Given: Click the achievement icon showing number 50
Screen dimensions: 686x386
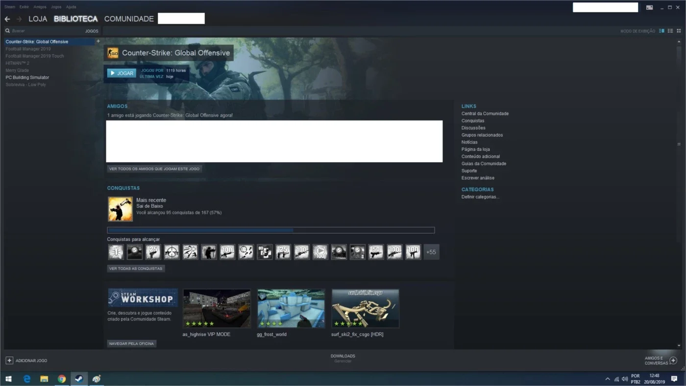Looking at the screenshot, I should pos(376,252).
